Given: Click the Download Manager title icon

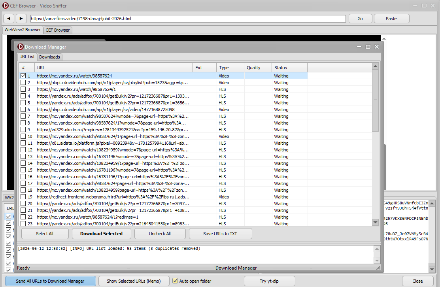Looking at the screenshot, I should click(x=21, y=47).
